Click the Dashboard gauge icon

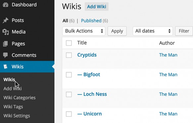pos(6,5)
